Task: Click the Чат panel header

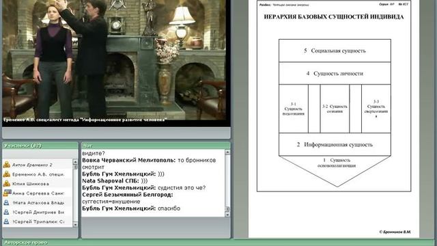Action: (156, 146)
